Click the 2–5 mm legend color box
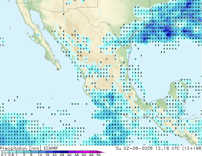202x156 pixels. [x=27, y=152]
